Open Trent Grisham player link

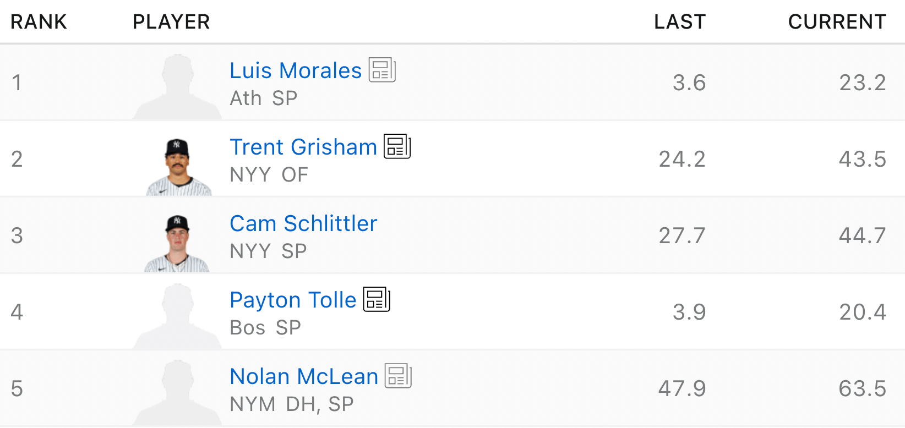point(303,147)
